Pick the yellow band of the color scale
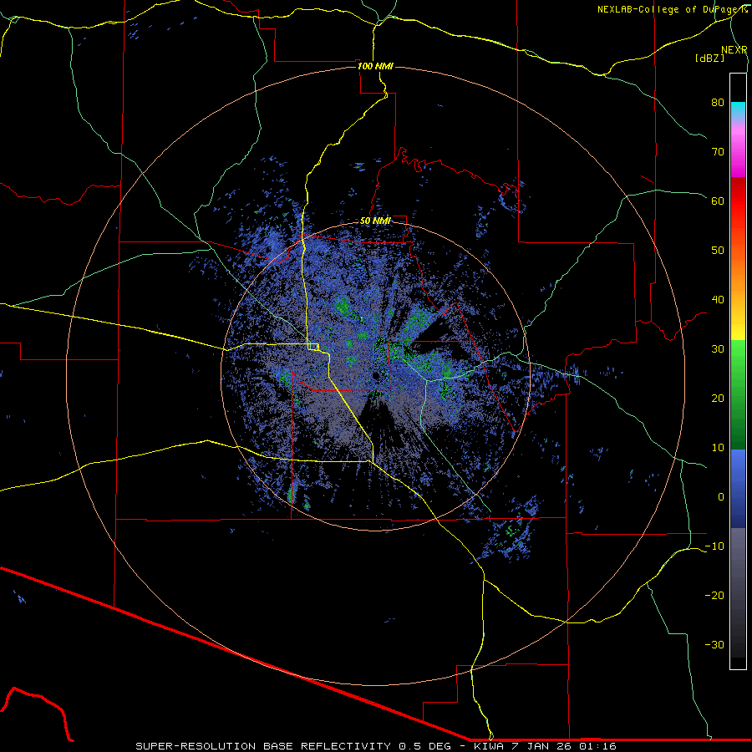The image size is (752, 752). click(738, 326)
